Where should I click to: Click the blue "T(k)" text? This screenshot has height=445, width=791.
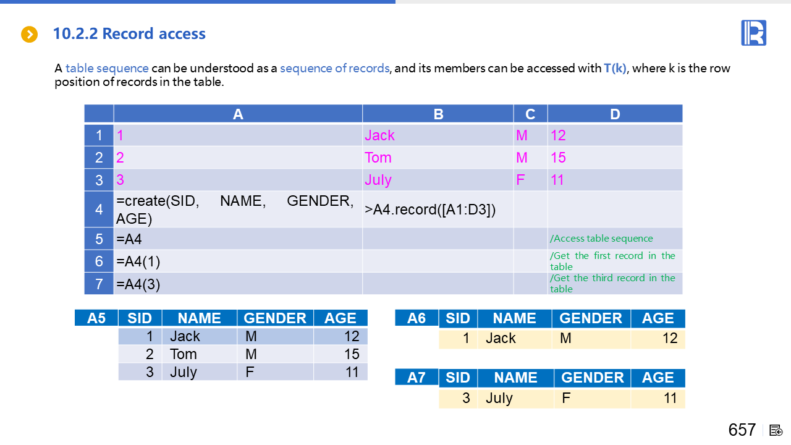(615, 68)
